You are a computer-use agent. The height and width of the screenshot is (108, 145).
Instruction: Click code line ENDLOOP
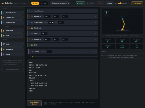tap(32, 88)
